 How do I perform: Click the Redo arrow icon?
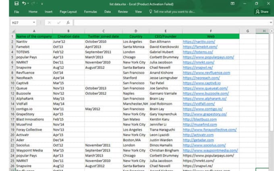click(33, 4)
